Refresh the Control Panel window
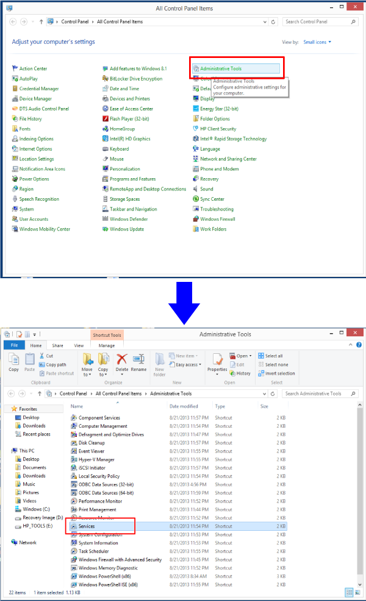Screen dimensions: 366x601 pyautogui.click(x=273, y=22)
